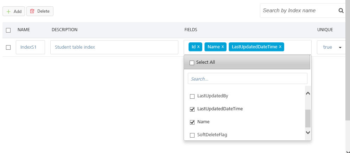Remove the LastUpdatedDateTime tag
This screenshot has width=350, height=153.
point(280,47)
